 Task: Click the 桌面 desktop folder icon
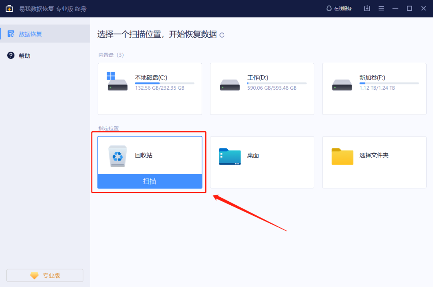click(x=230, y=157)
